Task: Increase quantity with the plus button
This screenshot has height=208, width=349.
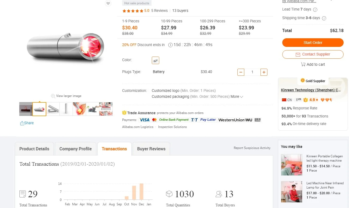Action: [x=264, y=72]
